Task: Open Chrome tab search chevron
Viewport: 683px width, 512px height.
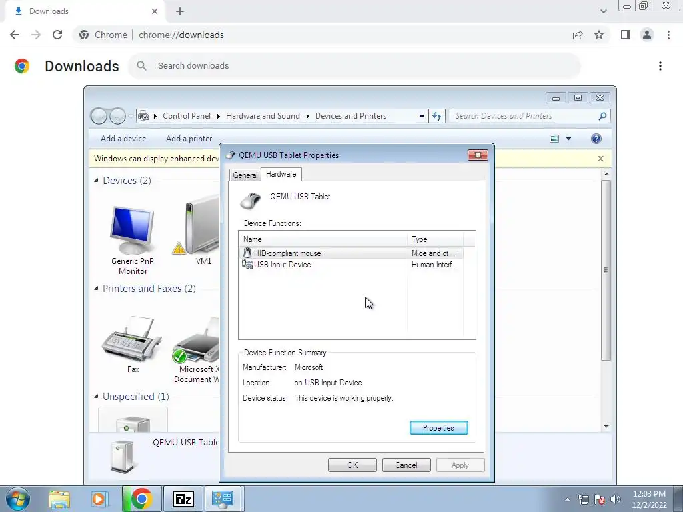Action: [x=603, y=11]
